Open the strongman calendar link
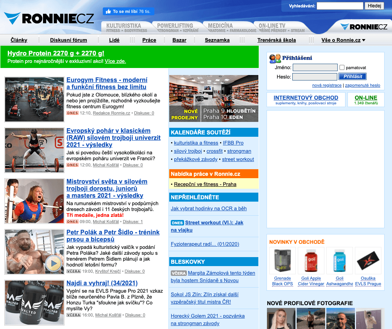The image size is (392, 329). (239, 151)
